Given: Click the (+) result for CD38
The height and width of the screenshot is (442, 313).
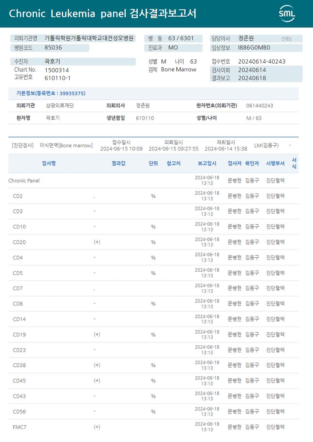Looking at the screenshot, I should click(97, 365).
